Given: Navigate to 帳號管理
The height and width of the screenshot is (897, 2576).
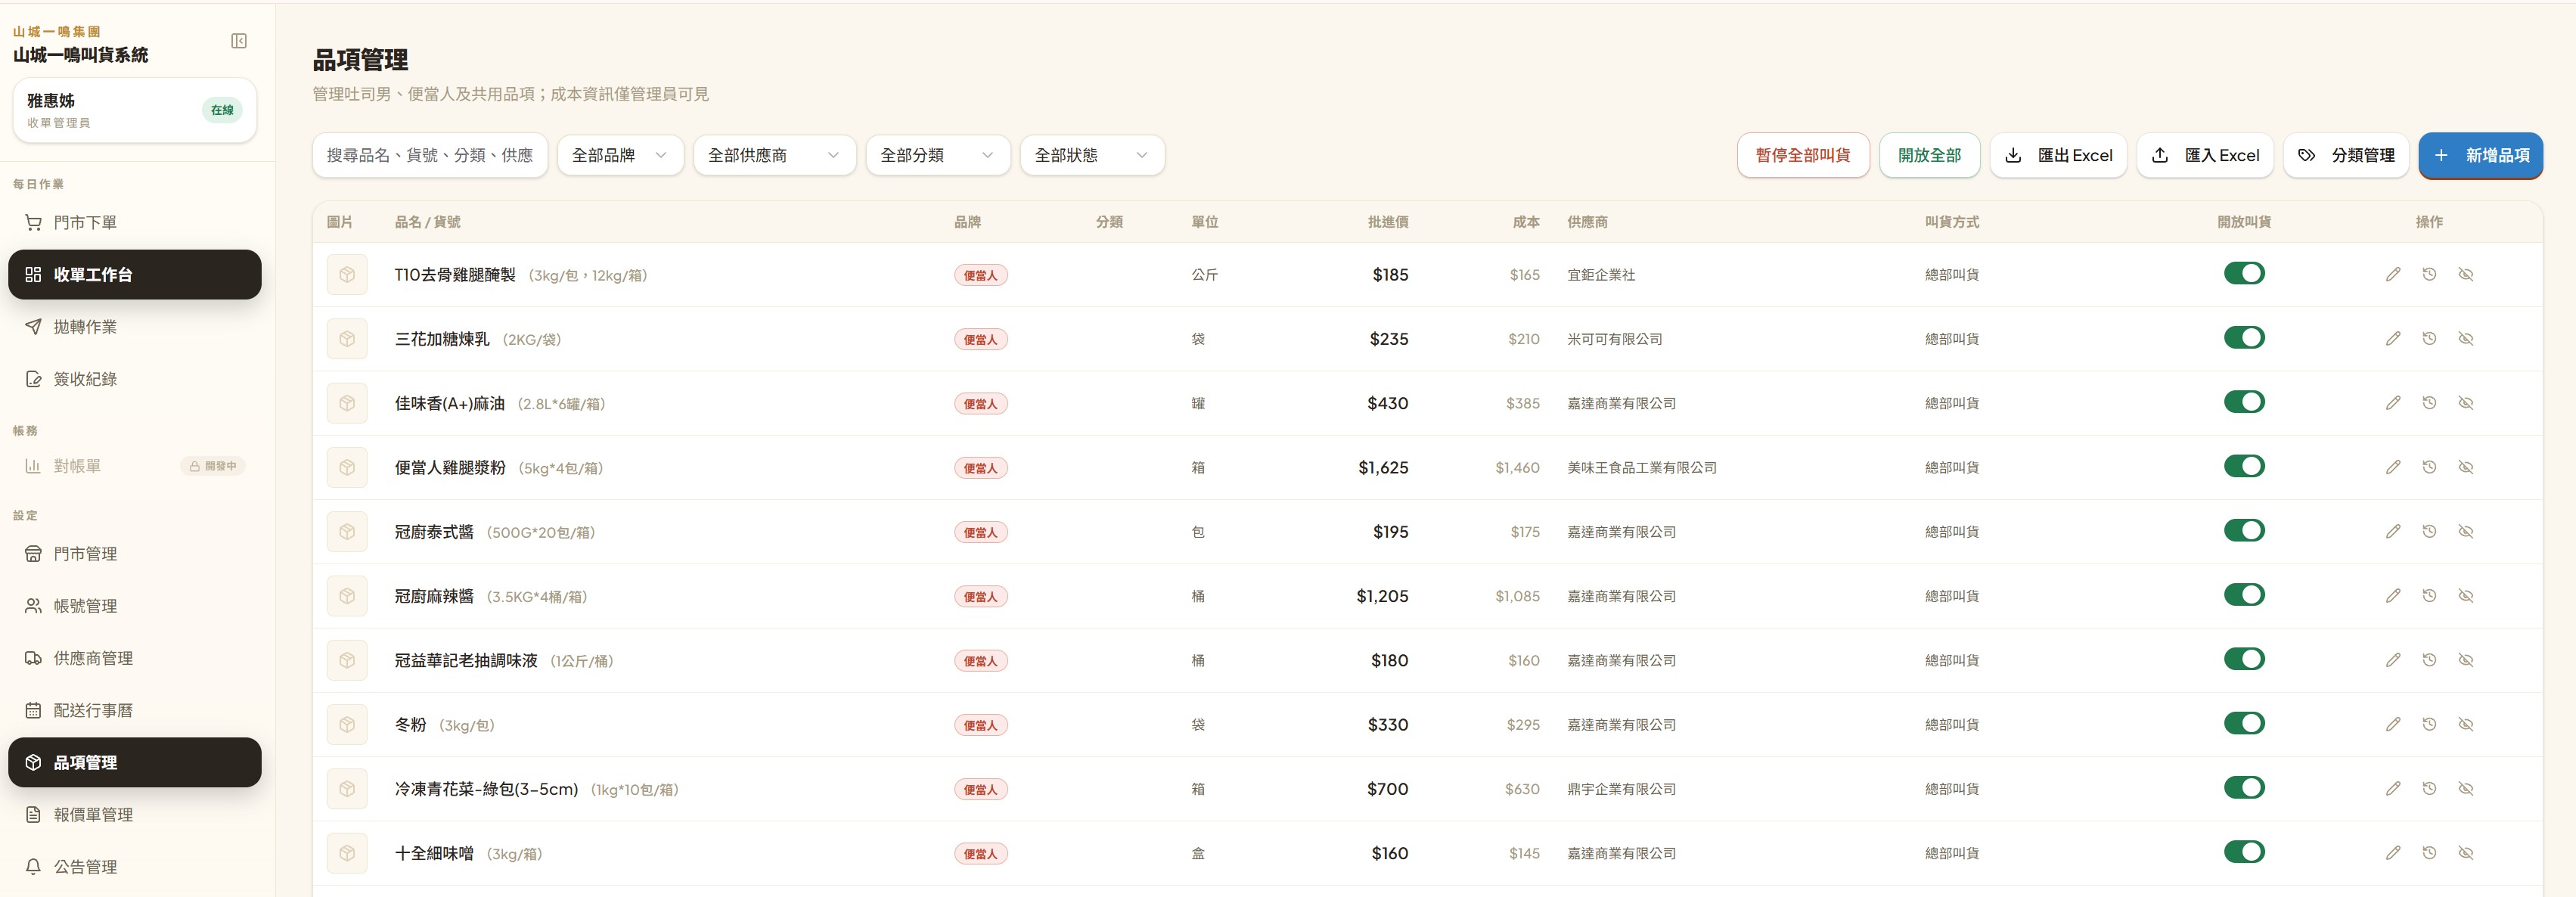Looking at the screenshot, I should [135, 606].
